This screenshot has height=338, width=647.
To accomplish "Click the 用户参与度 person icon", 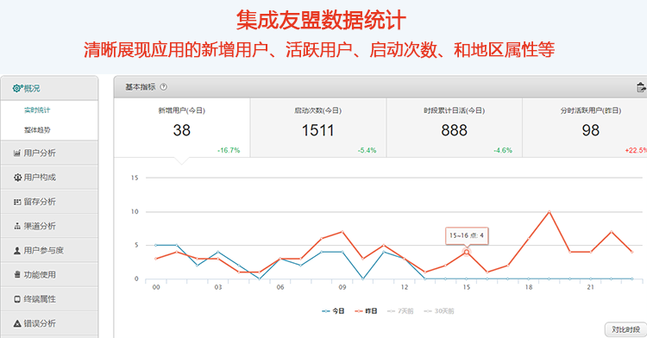I will point(17,251).
